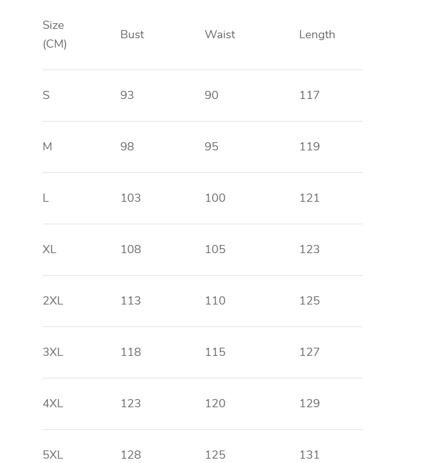
Task: Select the L size row label
Action: point(46,198)
